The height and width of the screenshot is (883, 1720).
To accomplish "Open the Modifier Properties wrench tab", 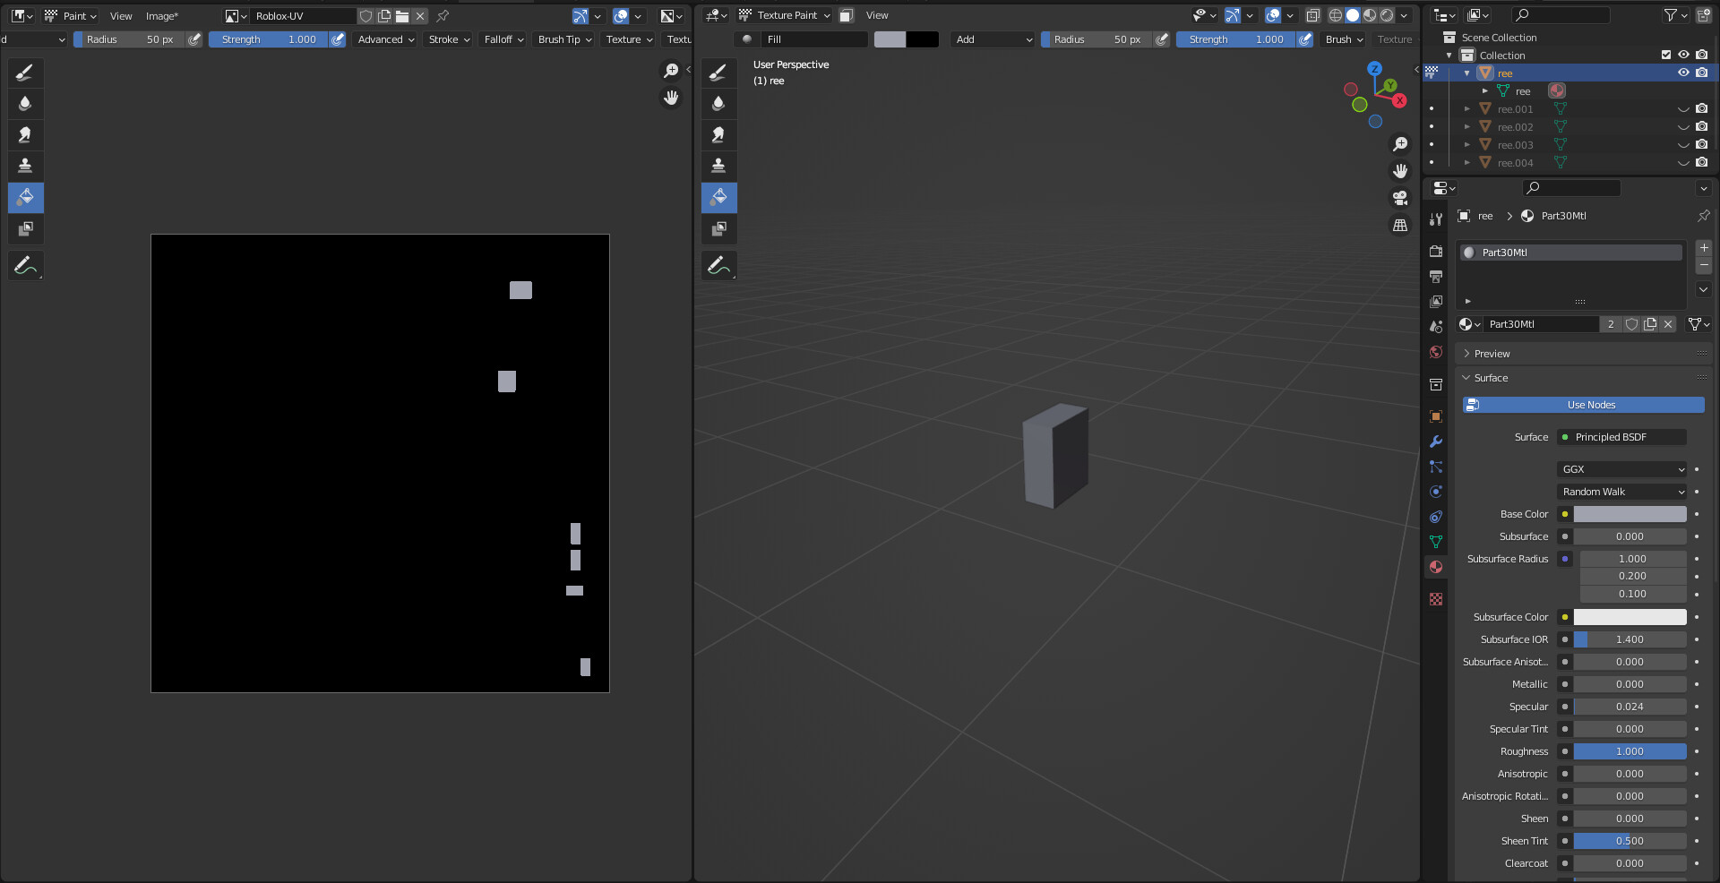I will point(1435,441).
